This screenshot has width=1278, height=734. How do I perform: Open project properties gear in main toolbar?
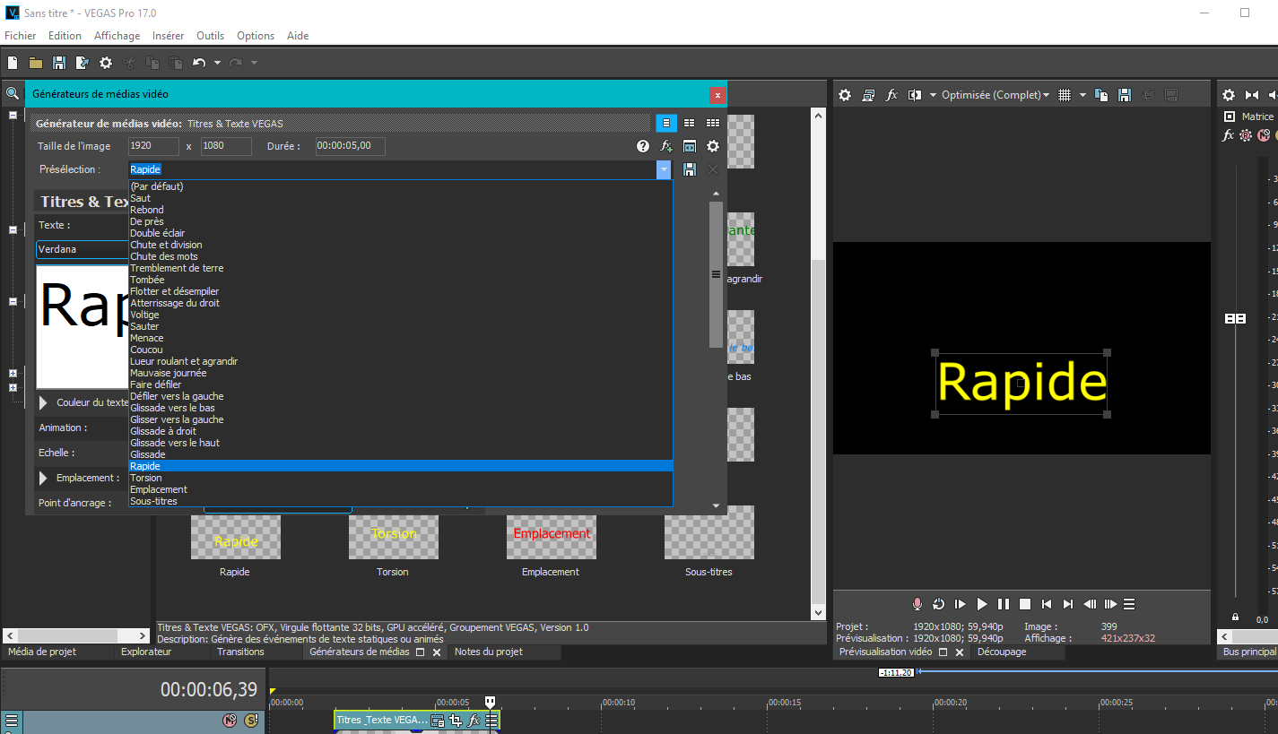(106, 63)
